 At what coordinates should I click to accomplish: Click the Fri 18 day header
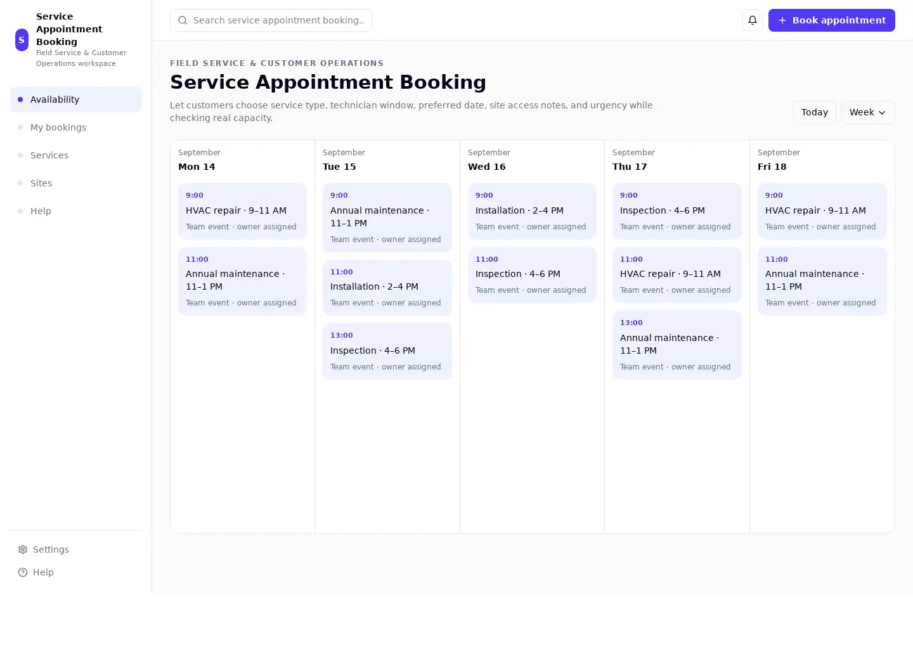pos(772,167)
